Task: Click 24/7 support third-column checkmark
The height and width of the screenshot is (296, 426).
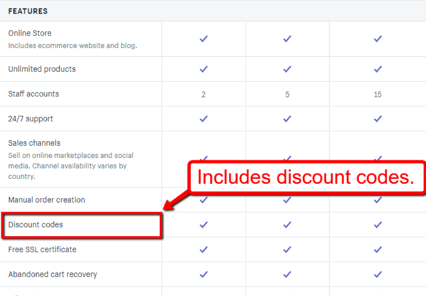Action: point(377,119)
